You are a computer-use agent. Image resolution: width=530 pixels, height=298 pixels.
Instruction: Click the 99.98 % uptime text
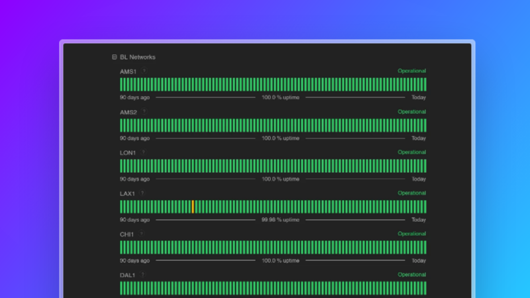pos(280,220)
